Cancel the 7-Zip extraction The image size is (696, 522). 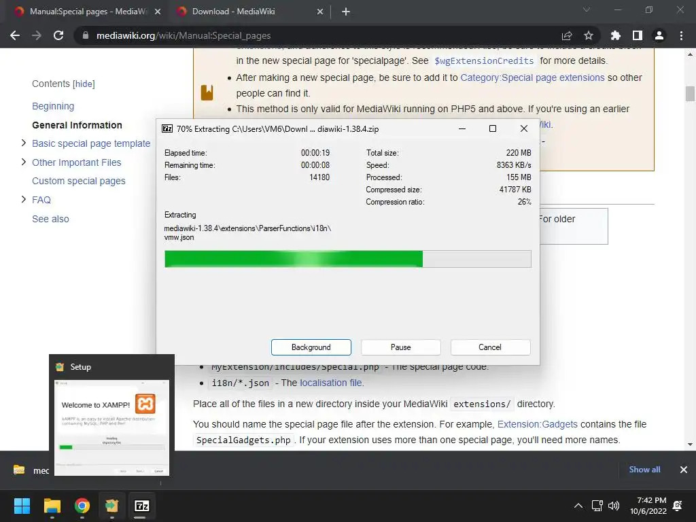click(x=491, y=347)
